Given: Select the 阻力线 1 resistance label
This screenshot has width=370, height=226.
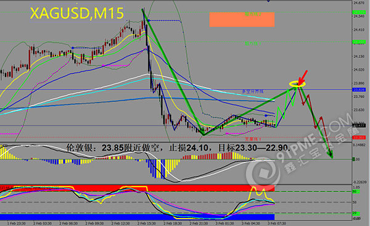Looking at the screenshot, I should click(x=253, y=43).
